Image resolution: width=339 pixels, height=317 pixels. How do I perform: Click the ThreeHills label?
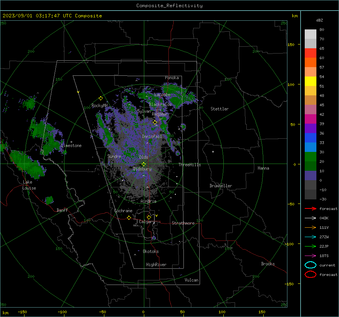(x=189, y=165)
